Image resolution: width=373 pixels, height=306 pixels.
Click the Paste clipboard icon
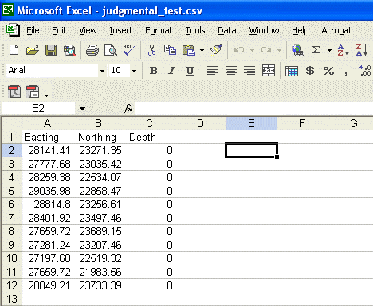click(189, 50)
